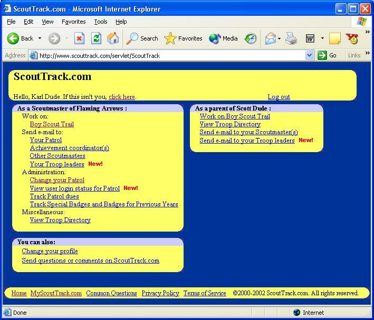Click the Mail envelope icon

click(x=271, y=38)
